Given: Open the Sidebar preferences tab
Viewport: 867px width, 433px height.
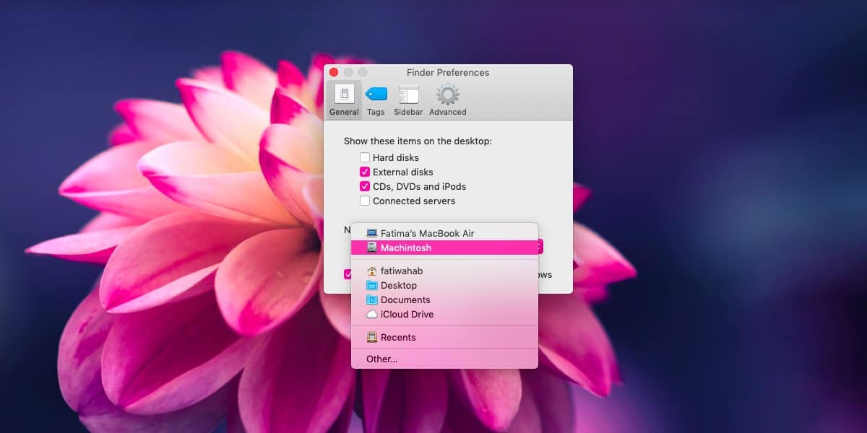Looking at the screenshot, I should [x=408, y=100].
